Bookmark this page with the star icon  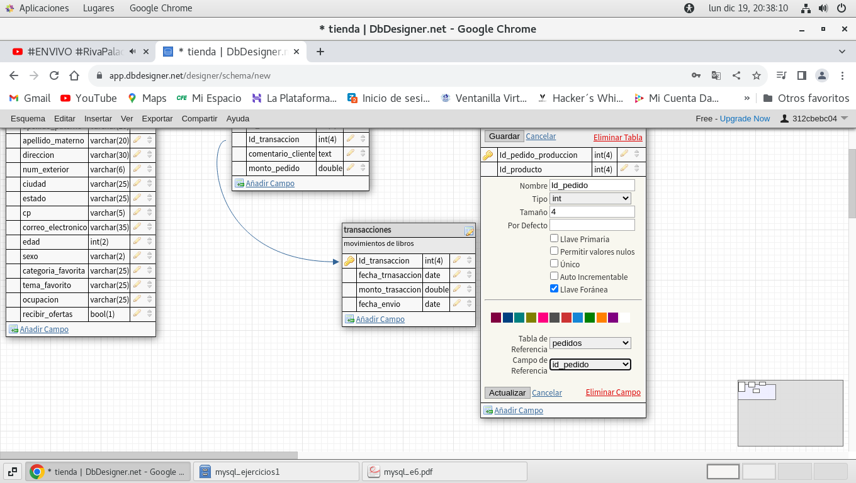[757, 75]
